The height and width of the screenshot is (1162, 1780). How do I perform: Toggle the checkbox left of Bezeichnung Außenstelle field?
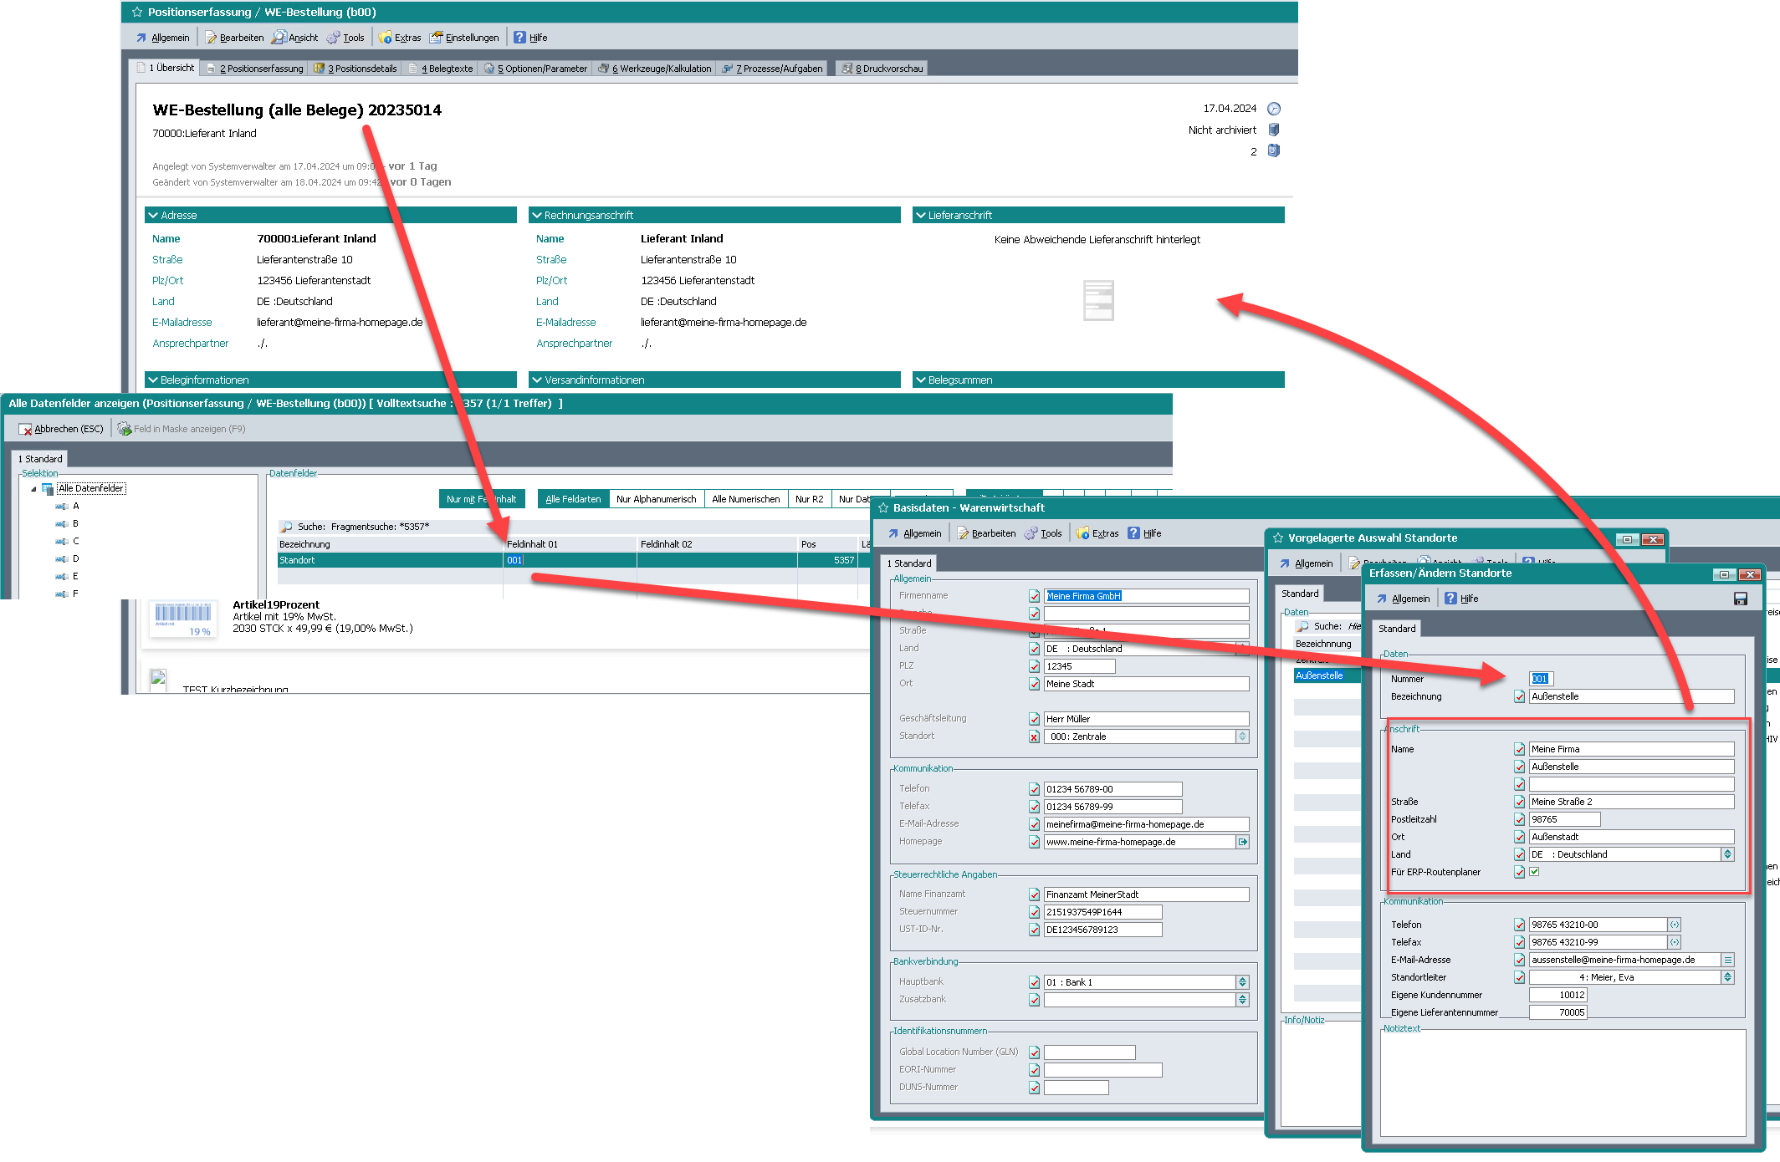pos(1519,696)
